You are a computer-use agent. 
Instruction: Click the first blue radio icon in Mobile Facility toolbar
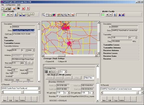coord(119,15)
